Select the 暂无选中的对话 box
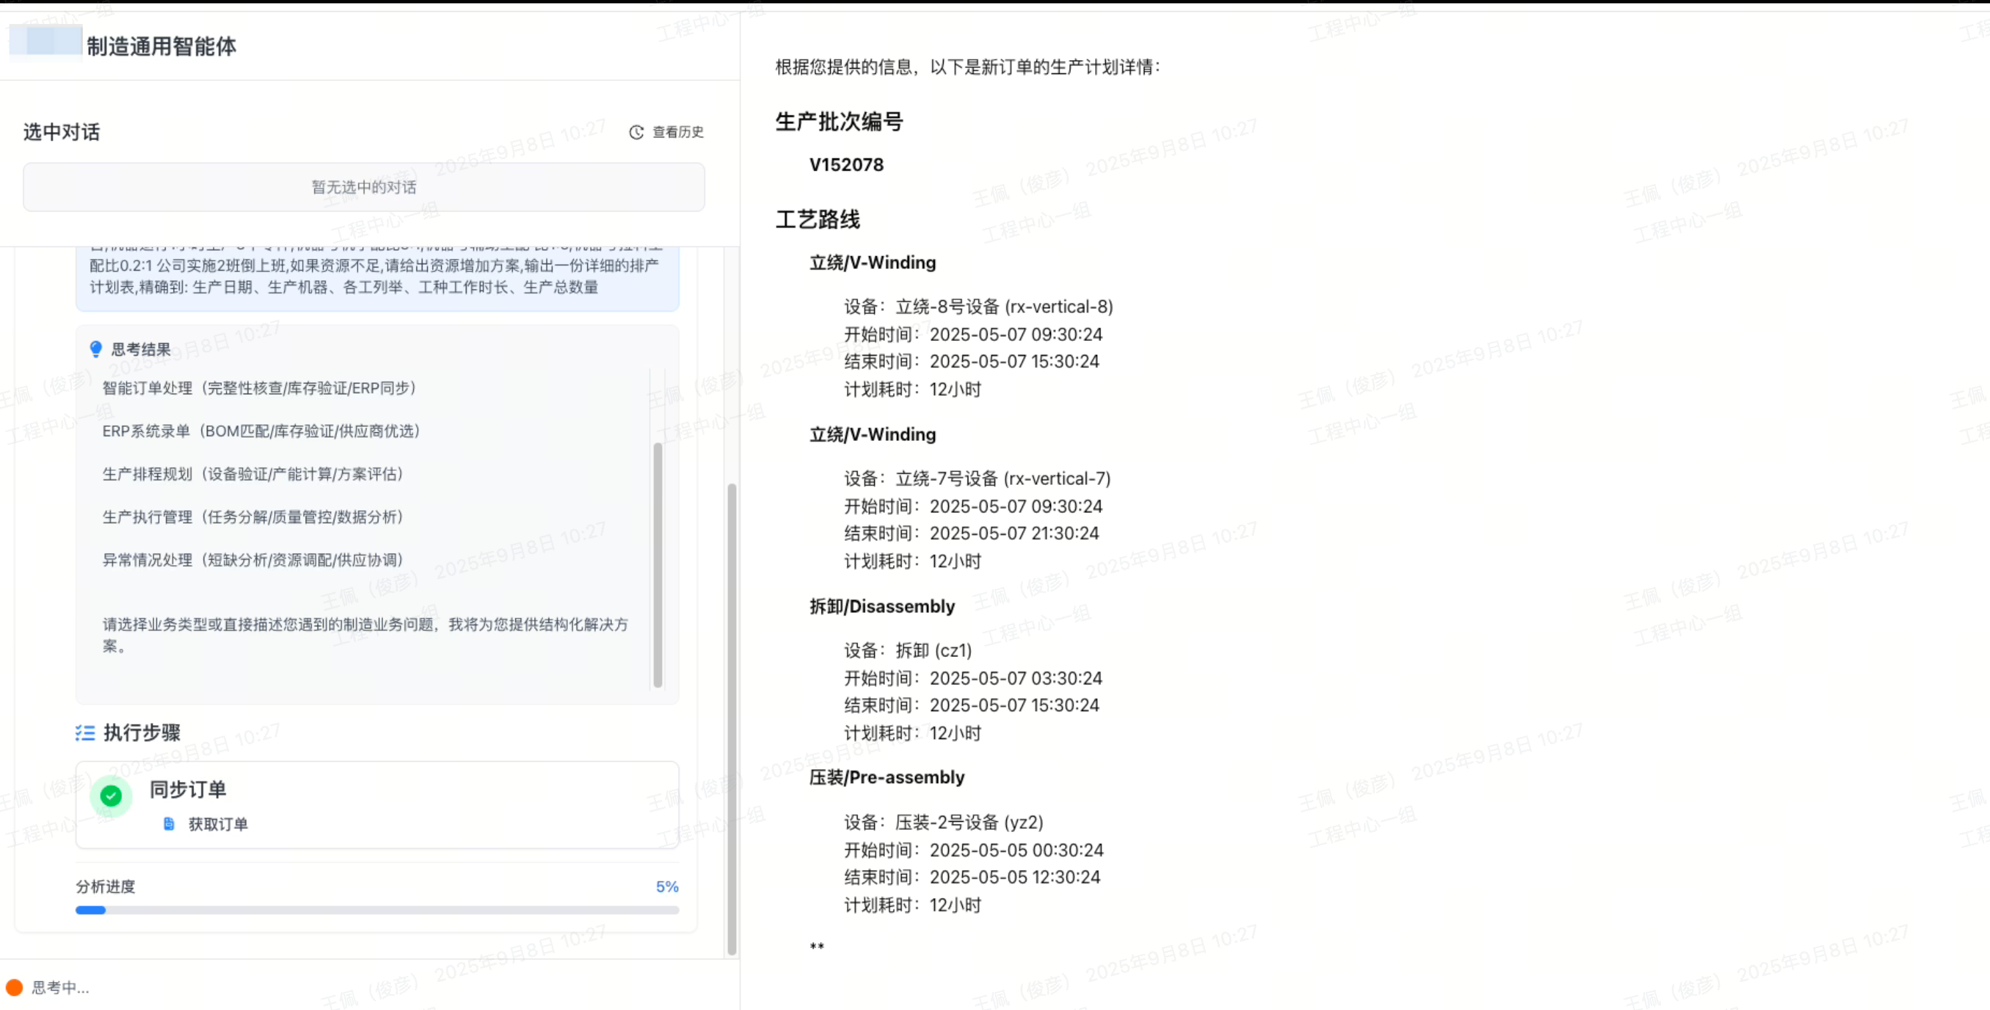The height and width of the screenshot is (1010, 1990). (x=363, y=187)
